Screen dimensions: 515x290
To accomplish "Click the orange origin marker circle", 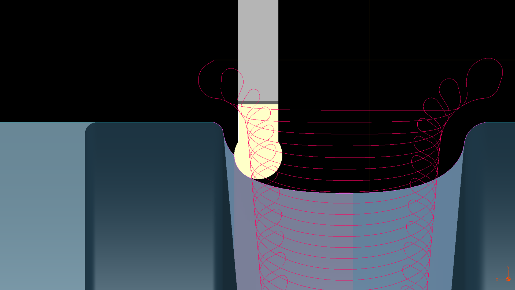I will tap(508, 279).
